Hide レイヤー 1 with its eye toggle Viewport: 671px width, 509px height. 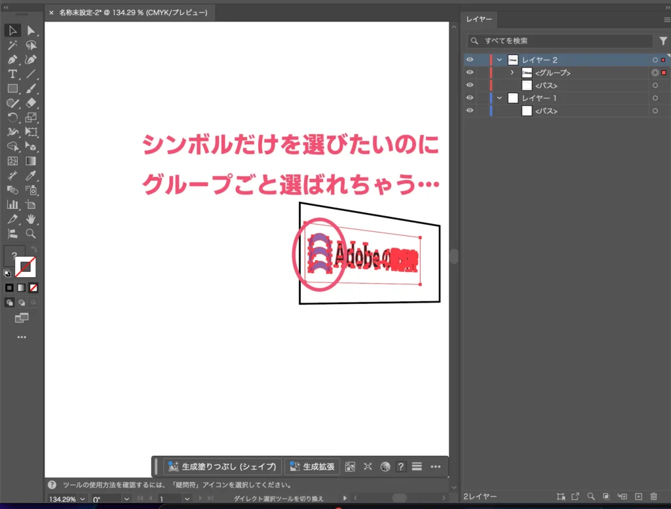[x=469, y=97]
